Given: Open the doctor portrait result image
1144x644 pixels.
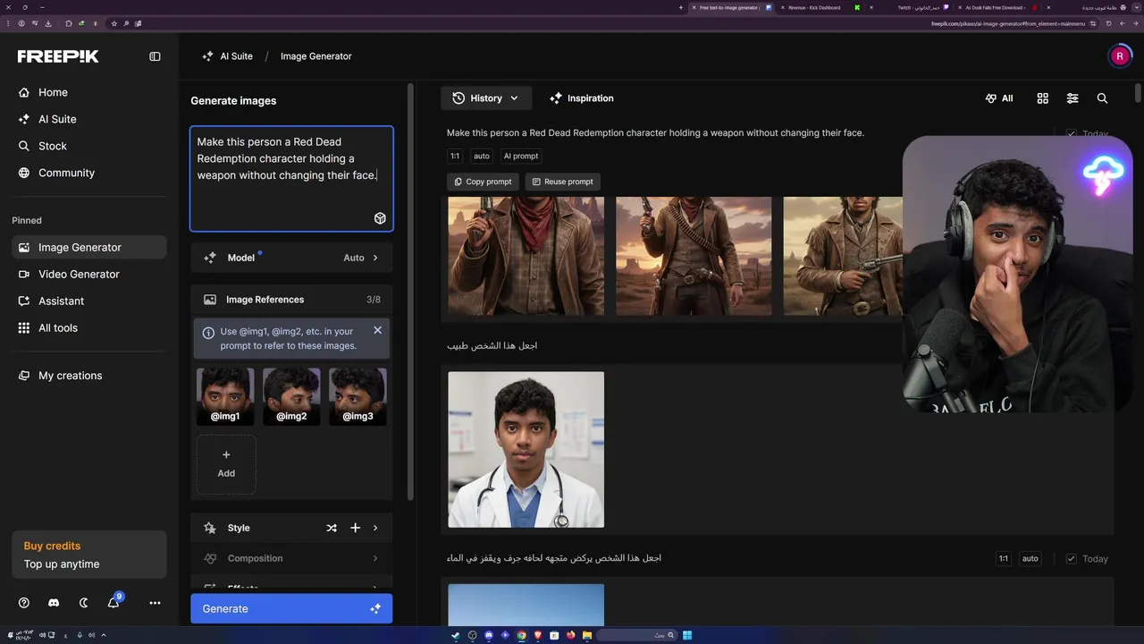Looking at the screenshot, I should 526,450.
